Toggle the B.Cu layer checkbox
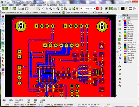139x107 pixels. [127, 23]
